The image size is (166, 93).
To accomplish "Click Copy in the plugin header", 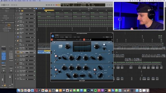I will click(x=67, y=37).
